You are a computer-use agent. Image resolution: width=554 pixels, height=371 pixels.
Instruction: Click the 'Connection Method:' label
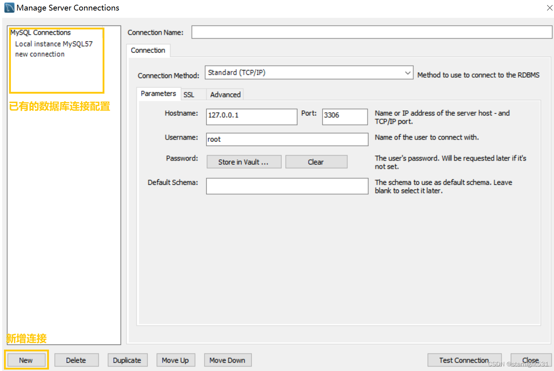pyautogui.click(x=169, y=76)
